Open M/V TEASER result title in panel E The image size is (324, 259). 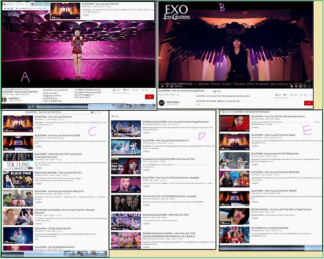274,191
